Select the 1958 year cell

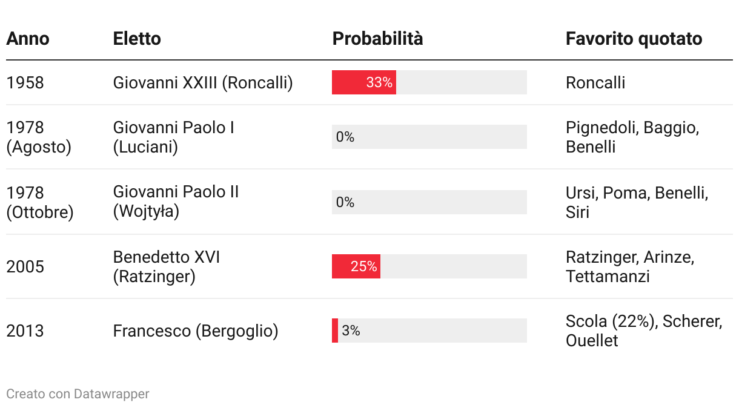point(25,83)
